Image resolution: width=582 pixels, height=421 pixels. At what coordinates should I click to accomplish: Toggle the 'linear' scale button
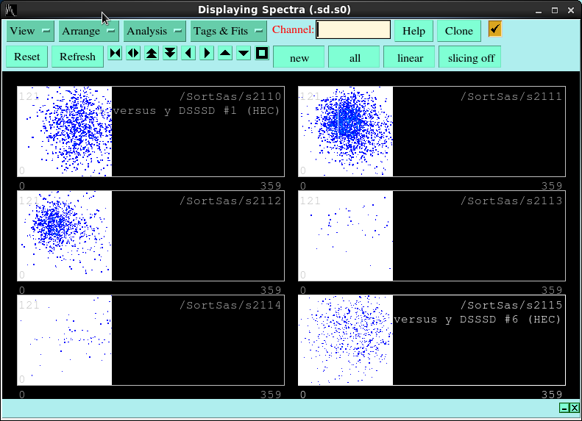pos(410,58)
